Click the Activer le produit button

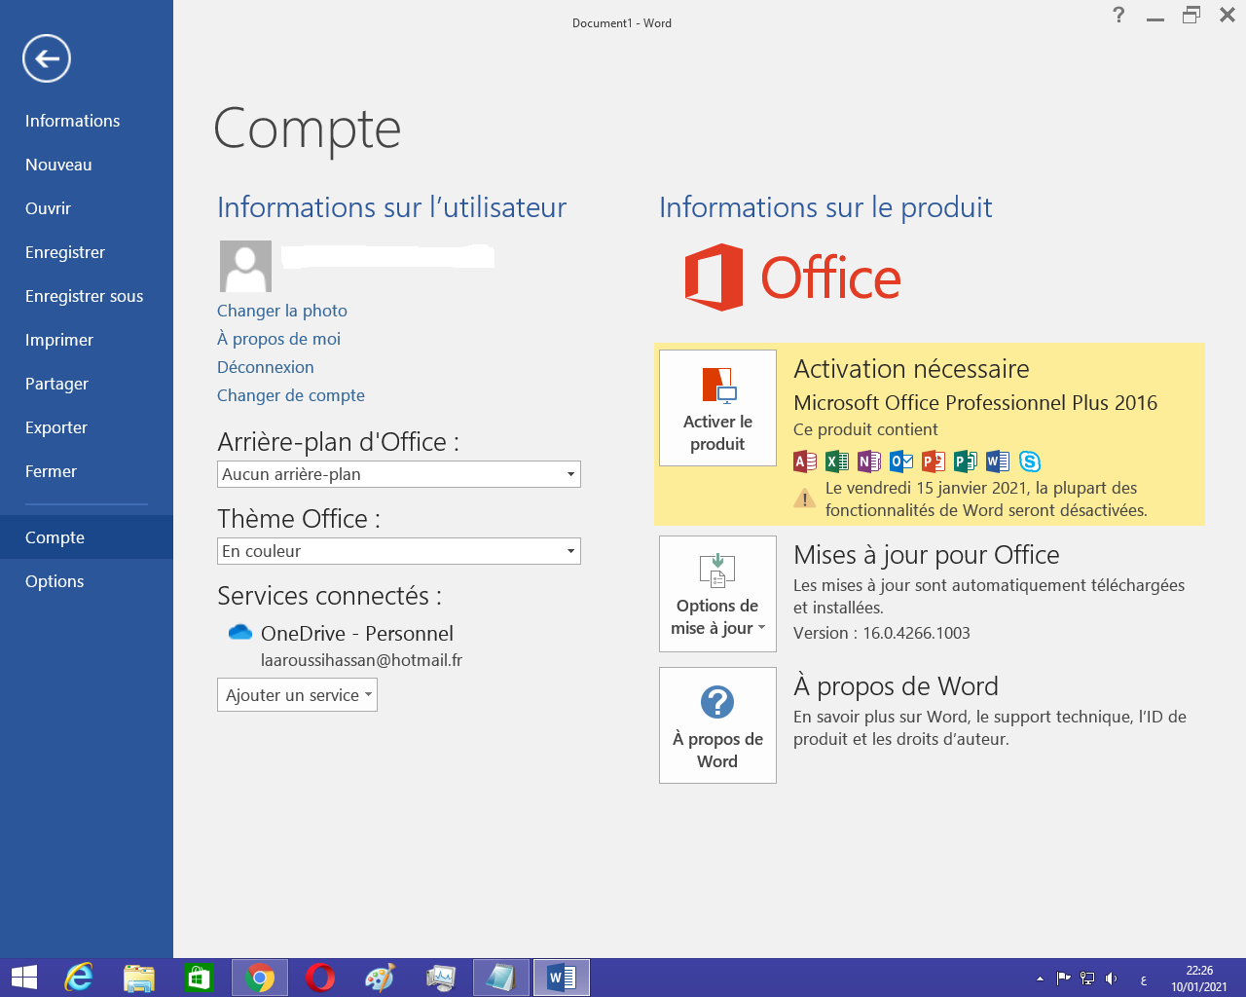click(717, 408)
